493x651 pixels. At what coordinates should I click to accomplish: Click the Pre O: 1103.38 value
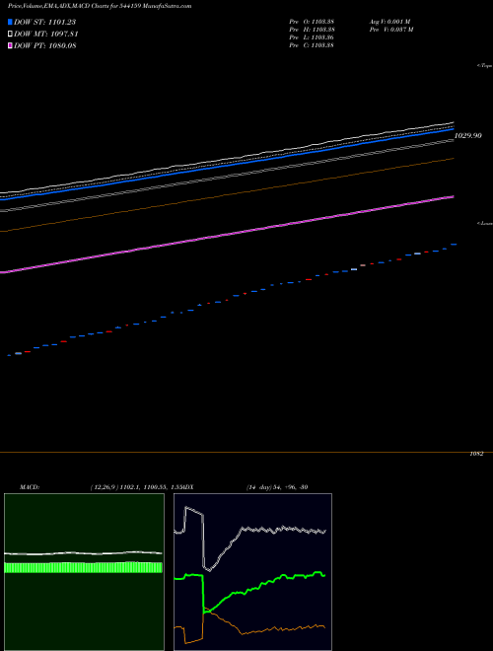coord(312,22)
